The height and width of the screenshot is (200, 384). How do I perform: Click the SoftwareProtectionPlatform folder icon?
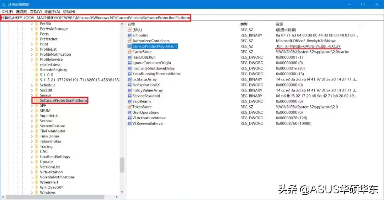pos(37,100)
